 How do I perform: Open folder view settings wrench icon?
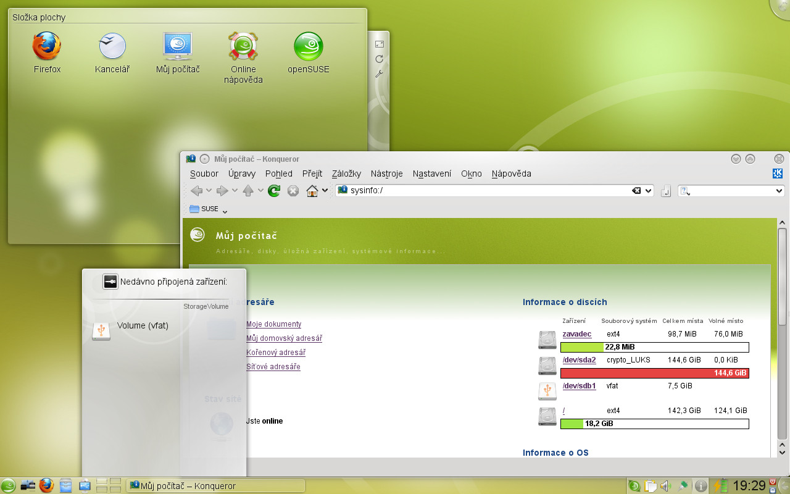tap(380, 73)
